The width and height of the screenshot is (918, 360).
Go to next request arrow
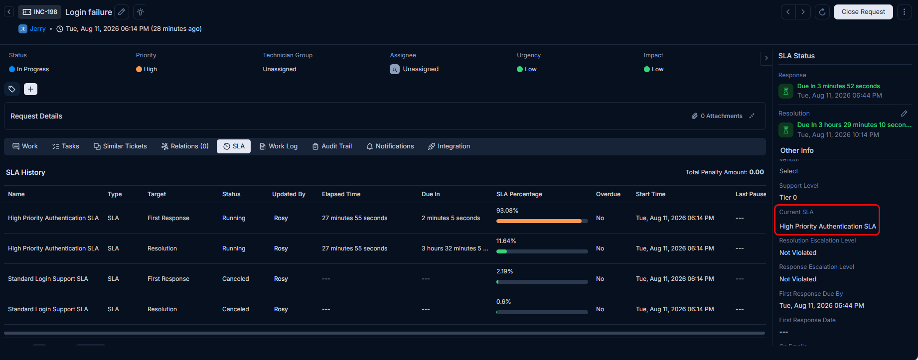(x=803, y=12)
